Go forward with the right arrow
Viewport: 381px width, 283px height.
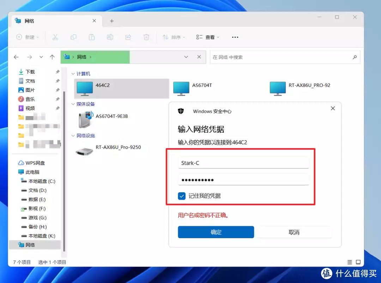point(29,57)
